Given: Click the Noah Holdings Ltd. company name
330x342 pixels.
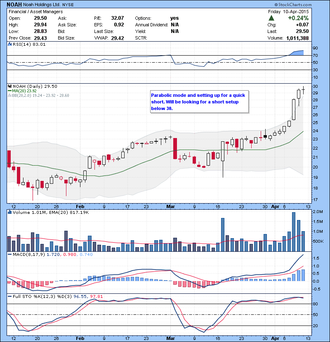Looking at the screenshot, I should [42, 5].
